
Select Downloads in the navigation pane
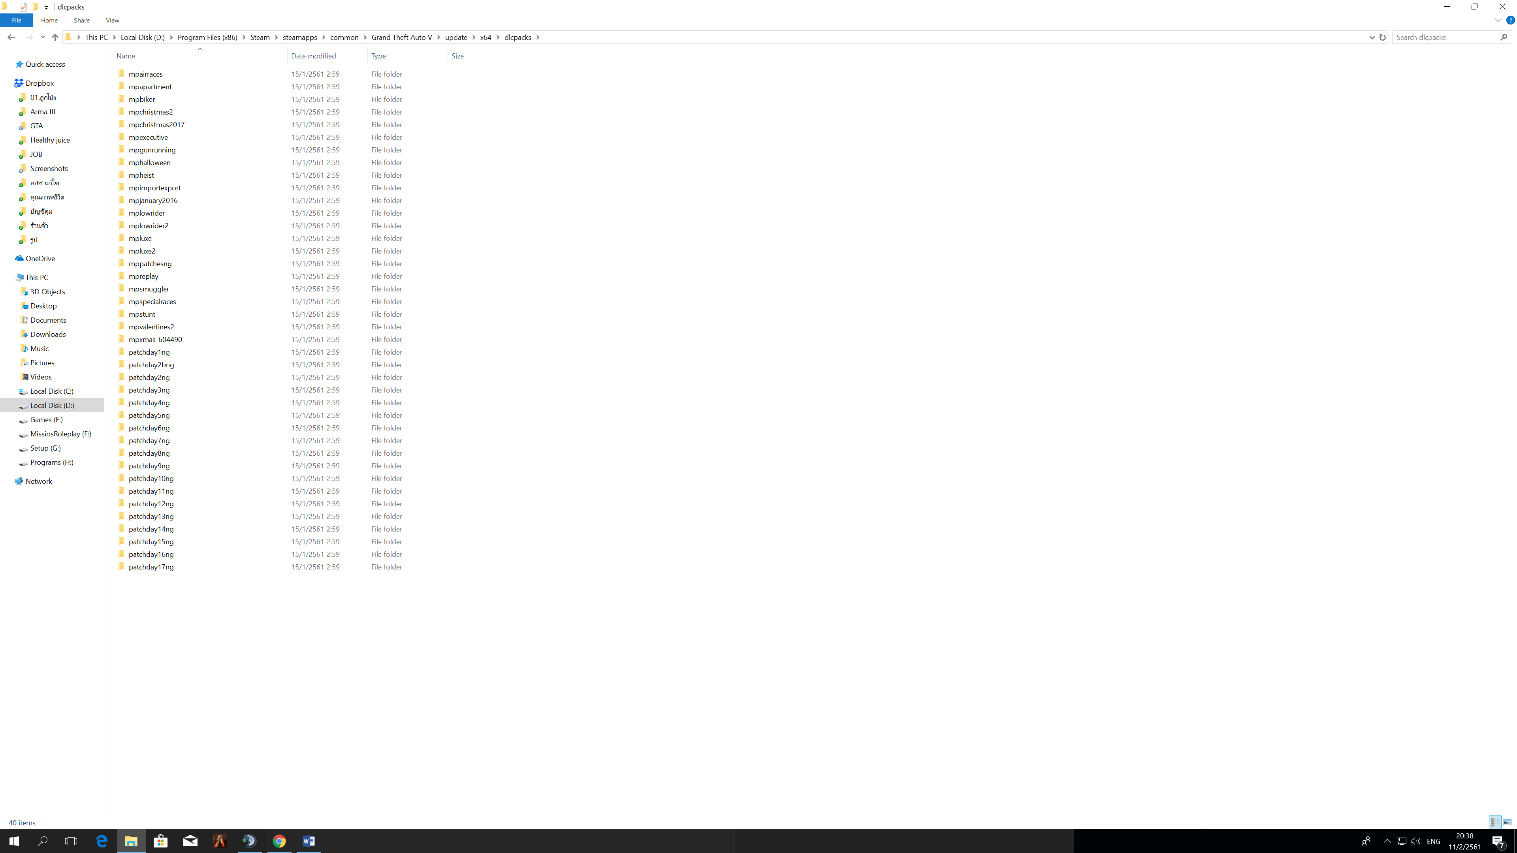48,334
